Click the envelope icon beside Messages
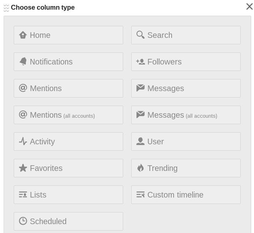The width and height of the screenshot is (254, 233). point(141,88)
